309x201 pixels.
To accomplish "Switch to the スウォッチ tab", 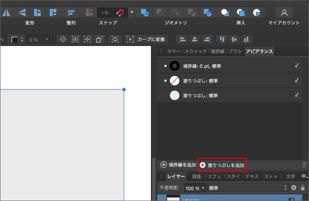I will [195, 51].
